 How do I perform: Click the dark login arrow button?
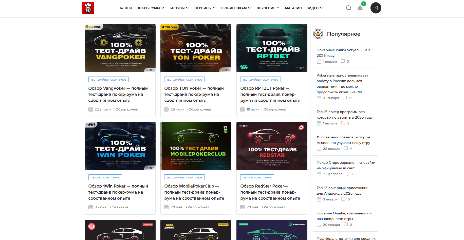pos(376,8)
